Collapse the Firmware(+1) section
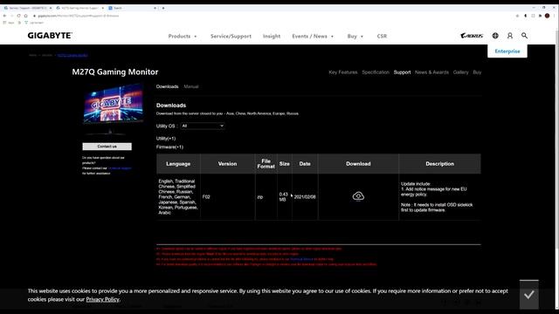The height and width of the screenshot is (314, 559). [x=169, y=147]
